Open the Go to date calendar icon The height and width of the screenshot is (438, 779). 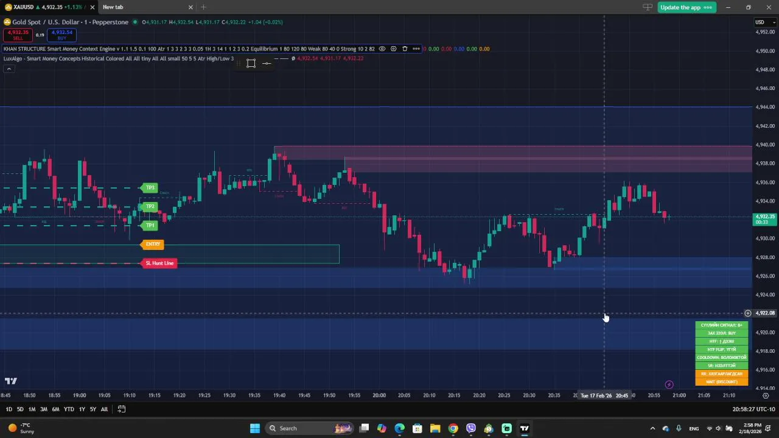(121, 409)
